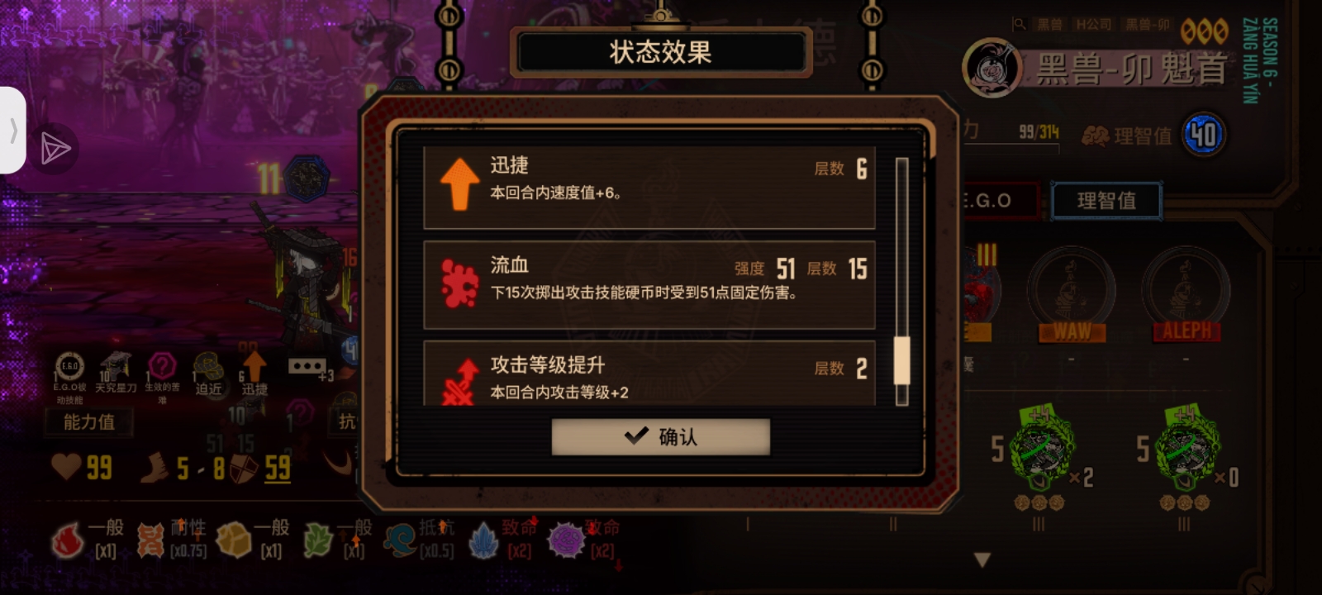Screen dimensions: 1322x595
Task: Click the 能力值 button
Action: pos(89,421)
